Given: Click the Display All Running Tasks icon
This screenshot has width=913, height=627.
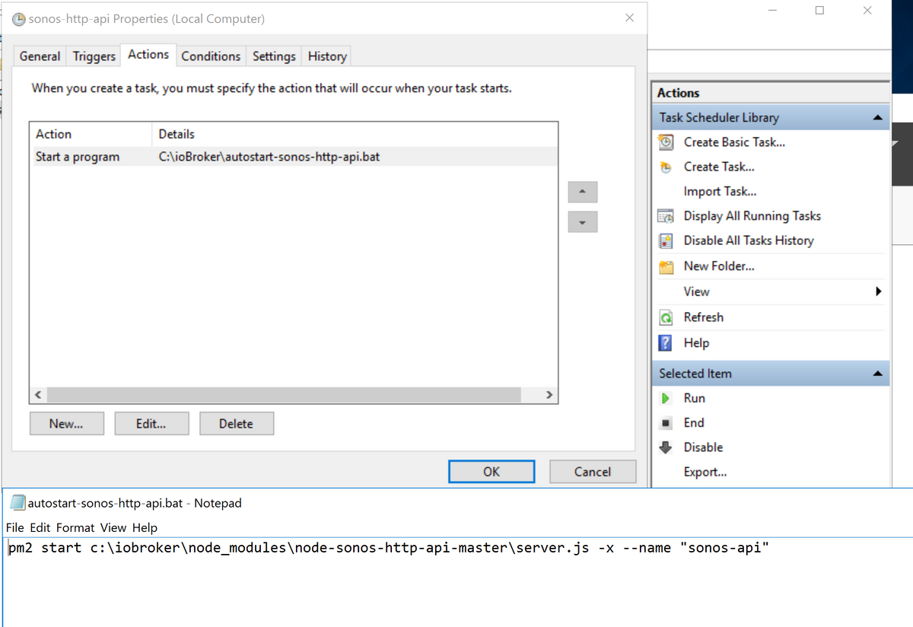Looking at the screenshot, I should tap(666, 216).
